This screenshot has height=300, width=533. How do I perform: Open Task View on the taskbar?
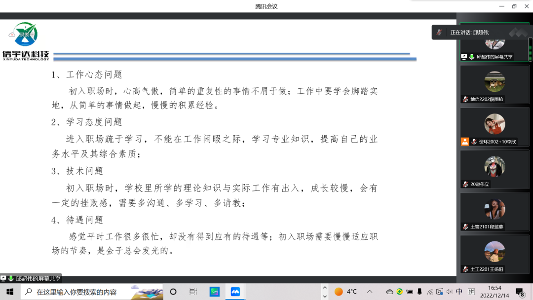pos(193,292)
